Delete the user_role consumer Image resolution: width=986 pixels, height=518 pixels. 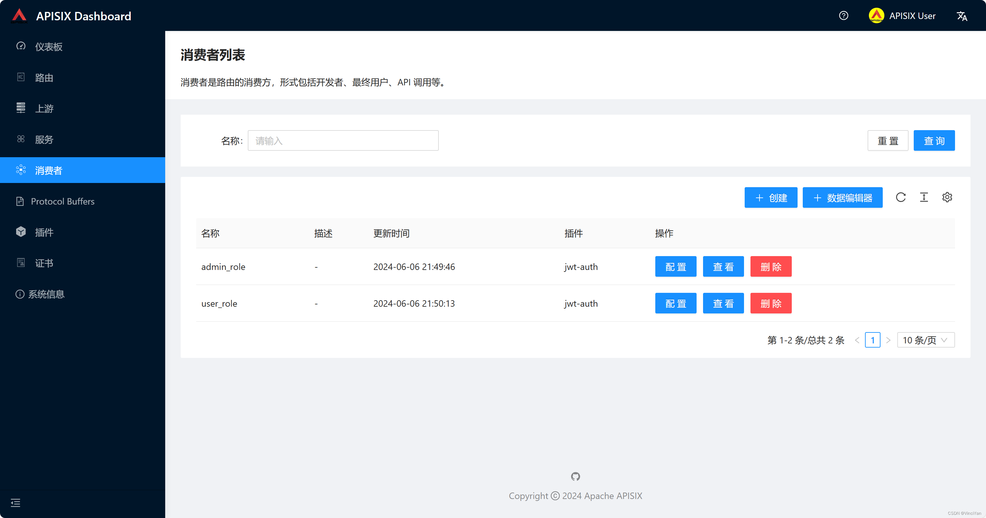771,303
